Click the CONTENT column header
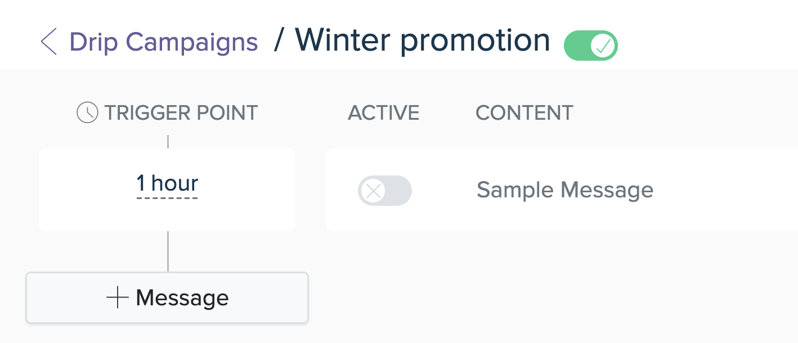 [x=524, y=112]
